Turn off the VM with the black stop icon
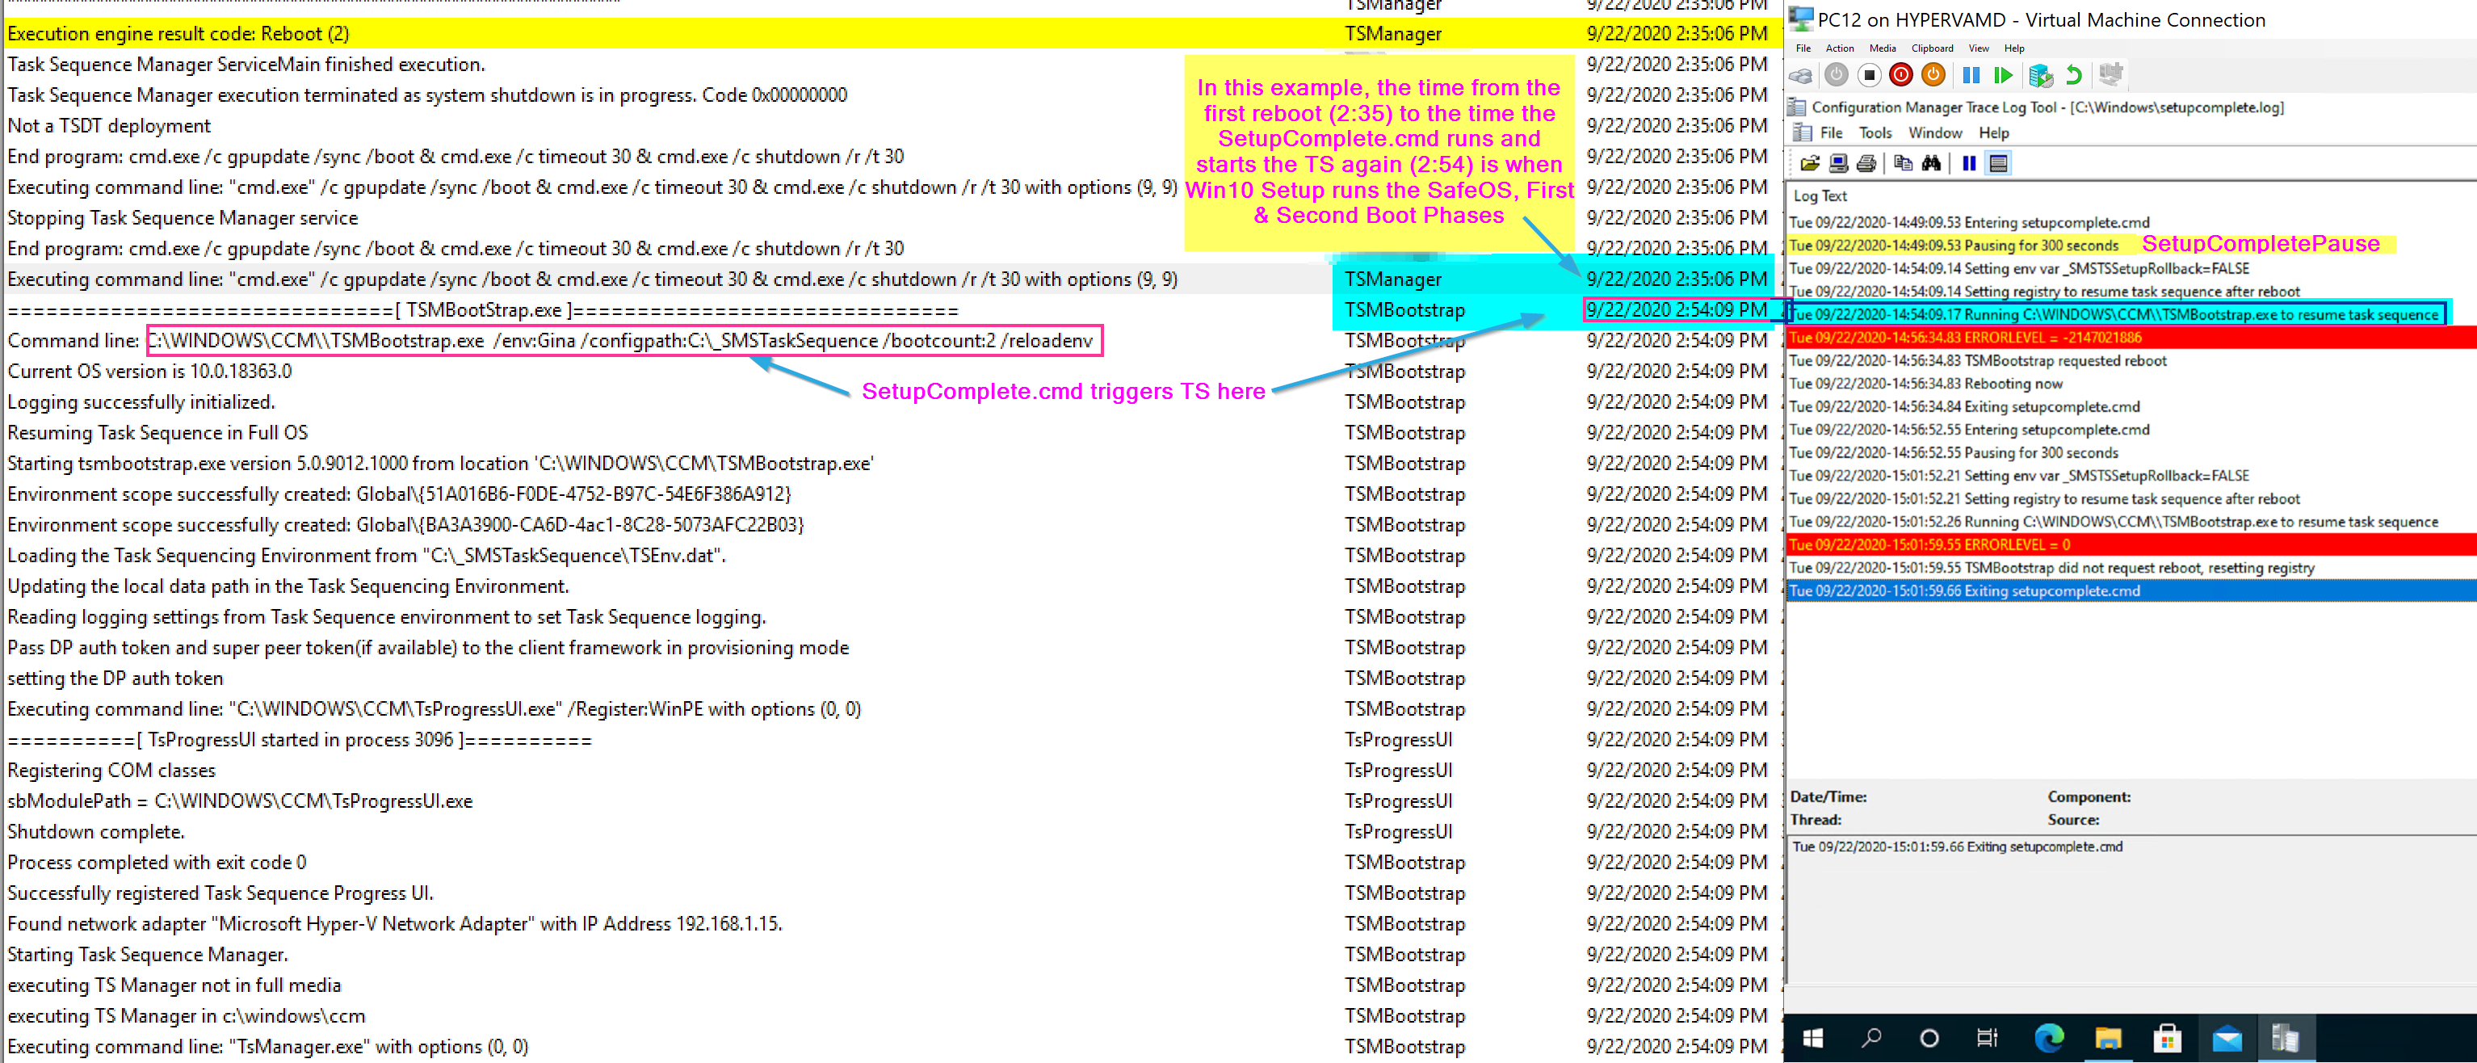 1868,75
